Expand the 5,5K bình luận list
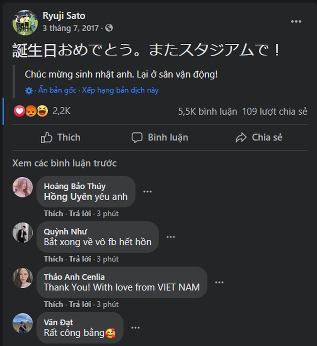This screenshot has height=346, width=317. pos(208,112)
